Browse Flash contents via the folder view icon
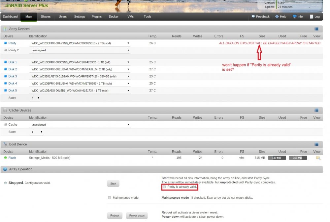Viewport: 330px width, 222px height. (x=318, y=158)
